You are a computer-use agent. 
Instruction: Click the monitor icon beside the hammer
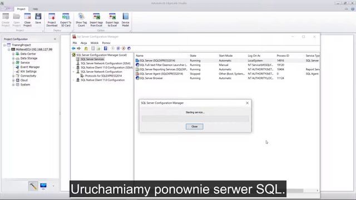click(43, 186)
